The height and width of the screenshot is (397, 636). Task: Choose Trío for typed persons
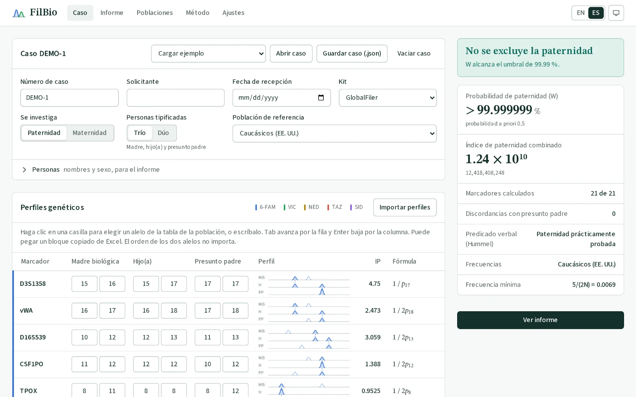click(140, 133)
